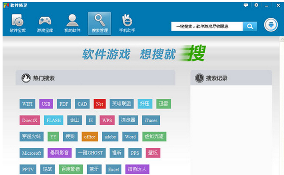Click the 虚拟光驱 tag

click(154, 137)
